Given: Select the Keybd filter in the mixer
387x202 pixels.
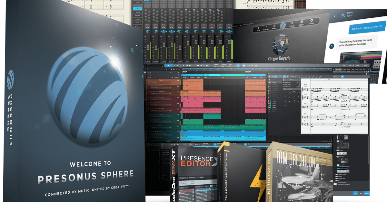Looking at the screenshot, I should coord(137,12).
